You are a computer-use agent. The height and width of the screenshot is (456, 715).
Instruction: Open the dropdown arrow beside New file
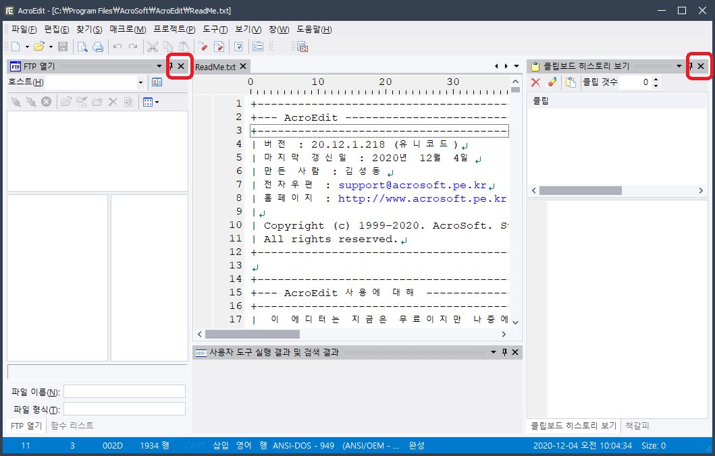coord(27,47)
